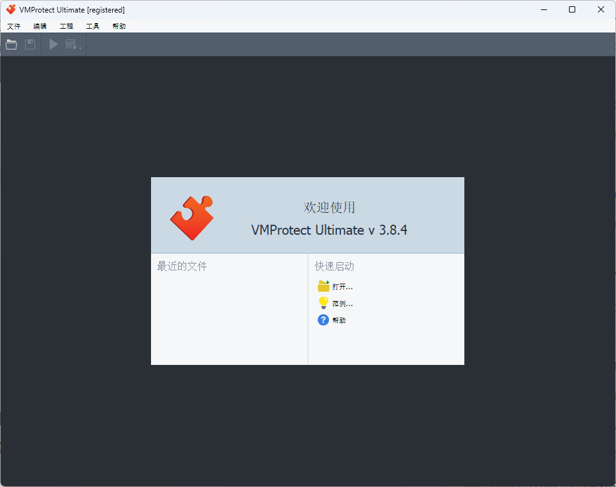The width and height of the screenshot is (616, 487).
Task: Click the 欢迎使用 welcome text
Action: [329, 207]
